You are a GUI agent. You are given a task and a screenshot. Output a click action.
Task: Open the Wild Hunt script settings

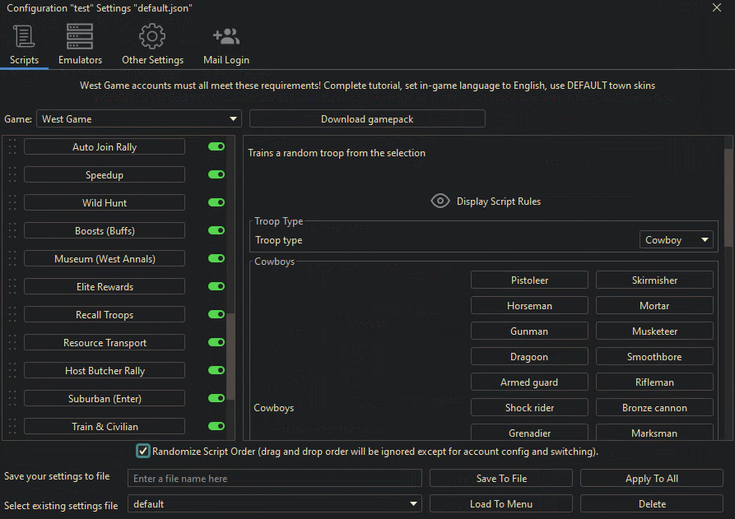[105, 203]
